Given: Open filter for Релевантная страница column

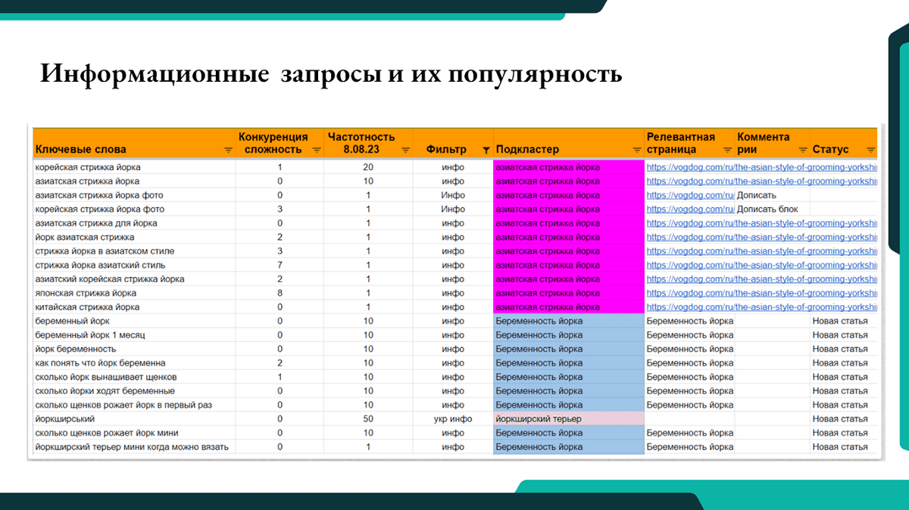Looking at the screenshot, I should click(727, 150).
